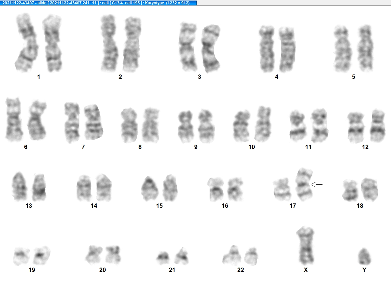This screenshot has height=300, width=391.
Task: Select the left chromosome 4 image
Action: tap(267, 49)
